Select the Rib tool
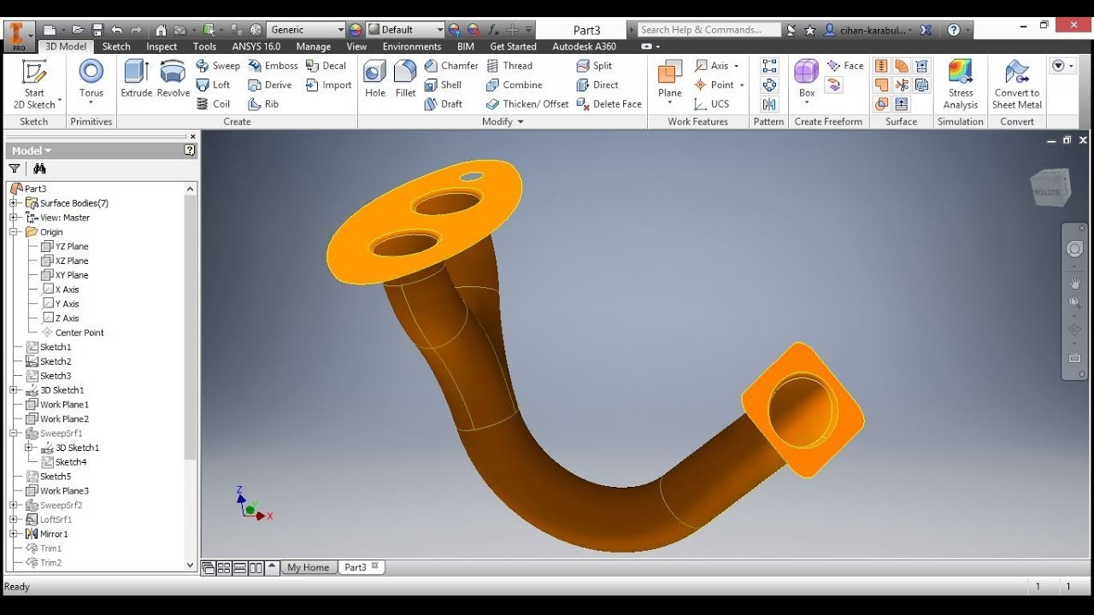This screenshot has width=1094, height=615. [x=263, y=104]
